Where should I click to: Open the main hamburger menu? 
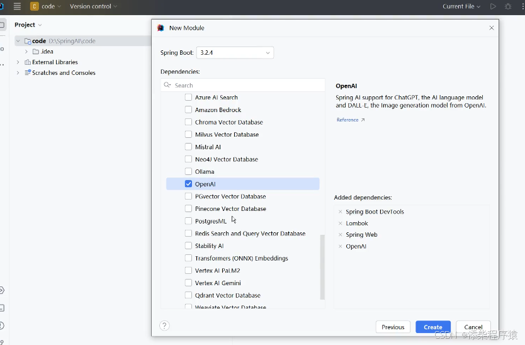17,6
